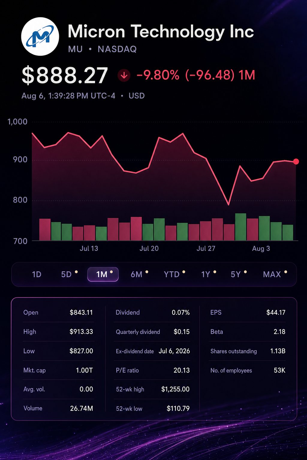Click the red endpoint dot on price line
Viewport: 307px width, 460px height.
296,162
